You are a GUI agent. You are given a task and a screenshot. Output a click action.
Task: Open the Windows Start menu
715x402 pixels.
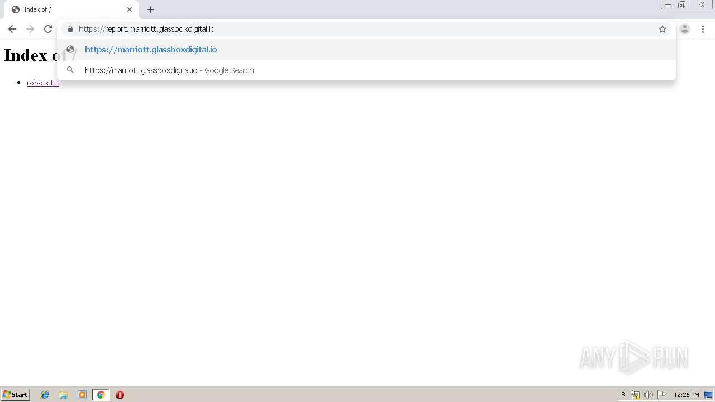pyautogui.click(x=16, y=395)
